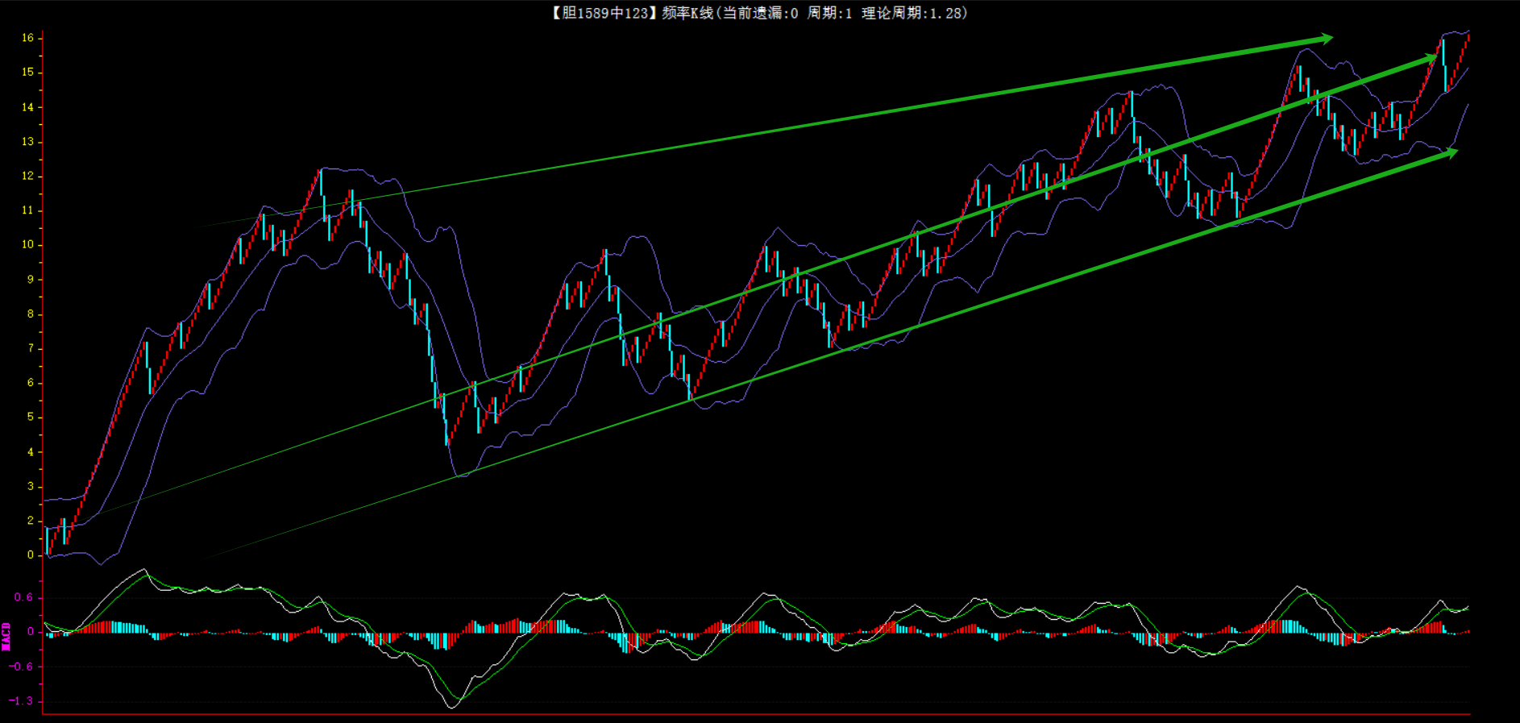The width and height of the screenshot is (1520, 723).
Task: Click the price axis label 0
Action: pos(31,555)
